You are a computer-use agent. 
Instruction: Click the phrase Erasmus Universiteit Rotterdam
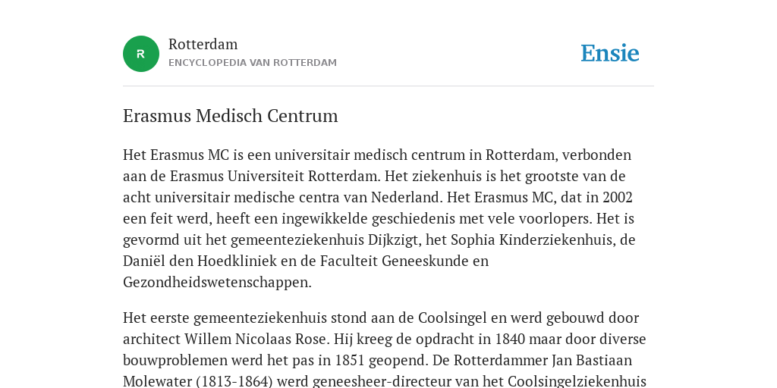tap(275, 176)
